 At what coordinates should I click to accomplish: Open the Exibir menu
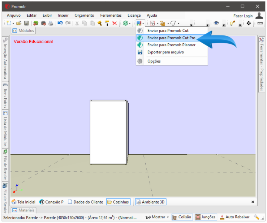pos(47,15)
